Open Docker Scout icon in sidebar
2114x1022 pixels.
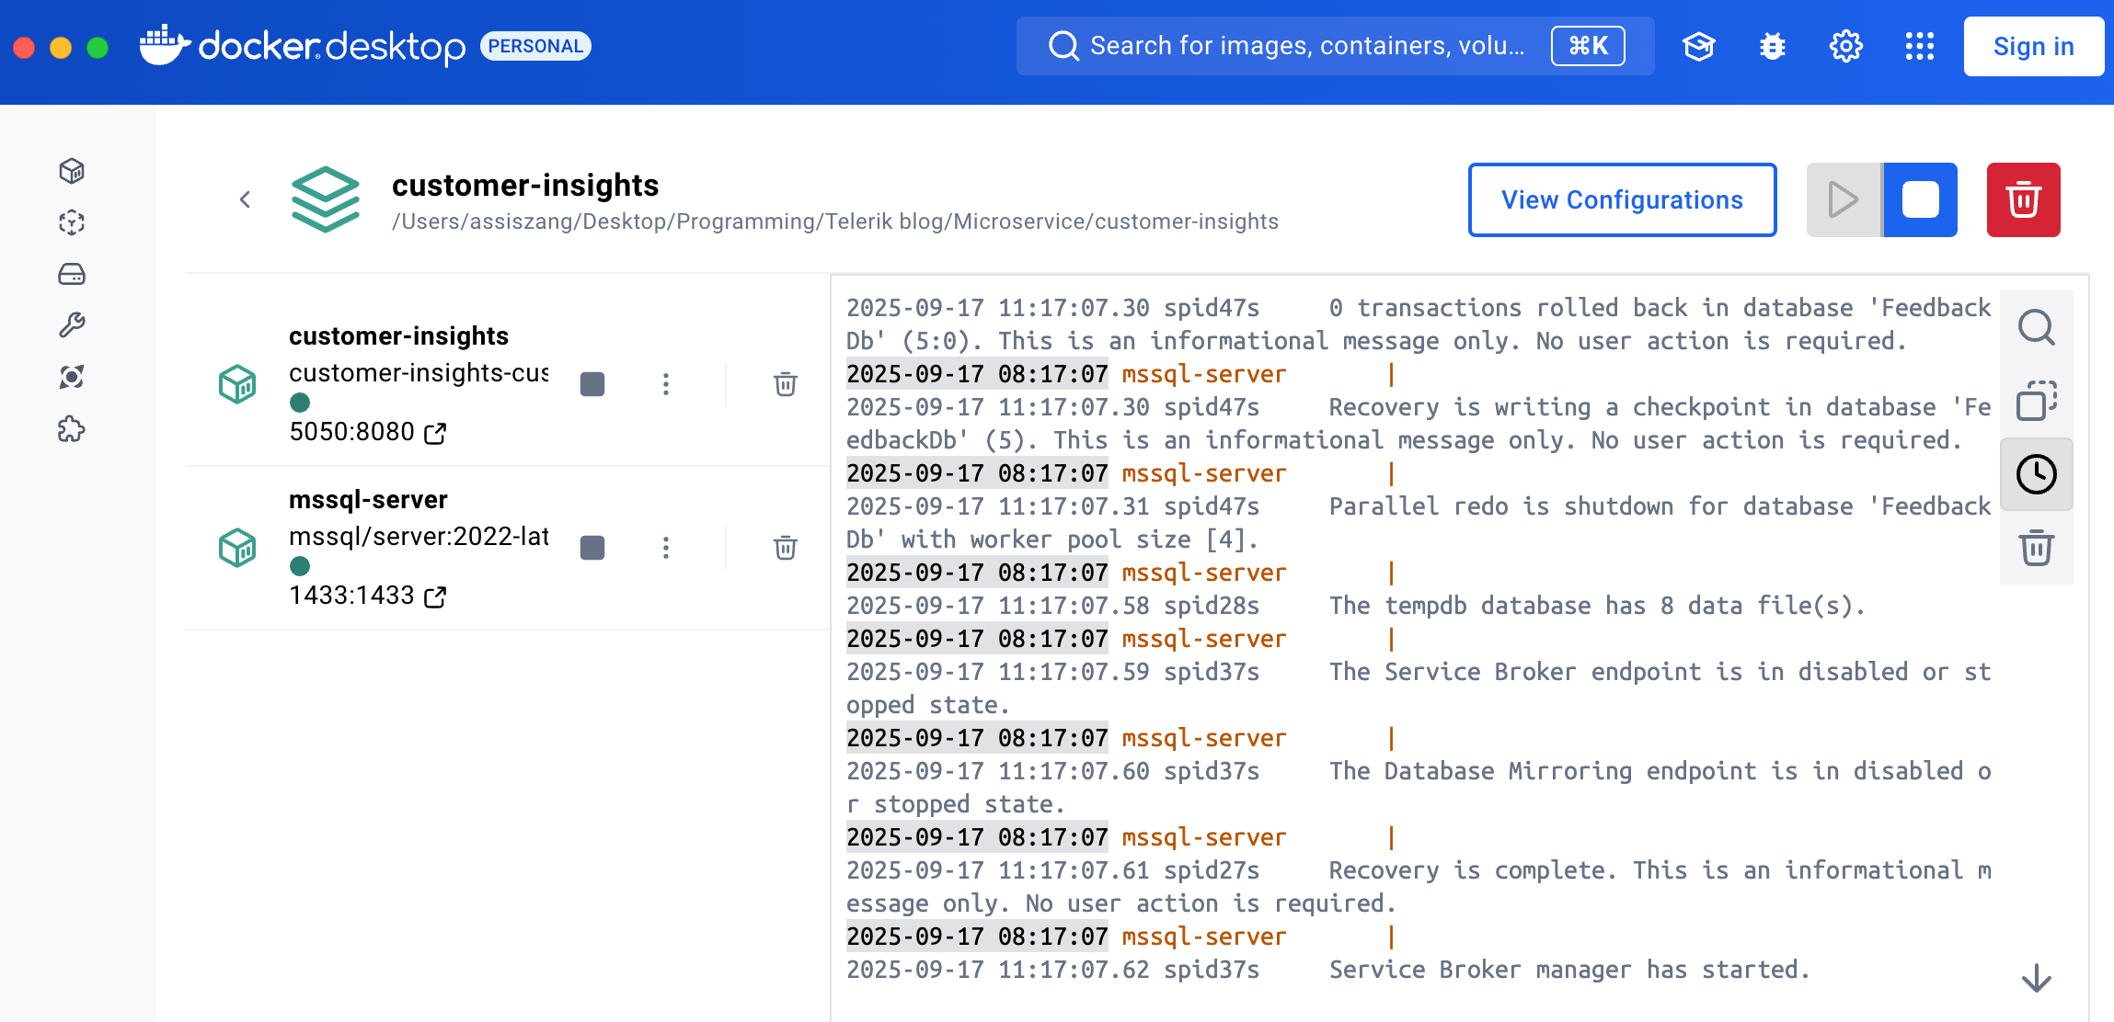72,377
